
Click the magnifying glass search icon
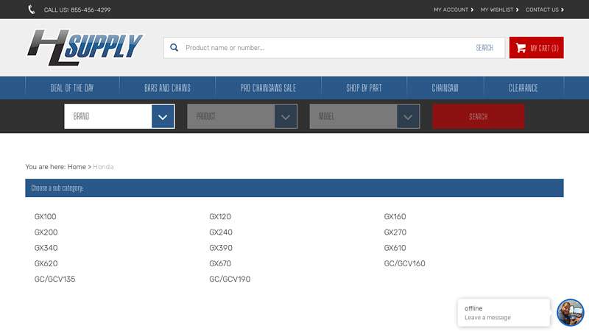click(x=174, y=48)
